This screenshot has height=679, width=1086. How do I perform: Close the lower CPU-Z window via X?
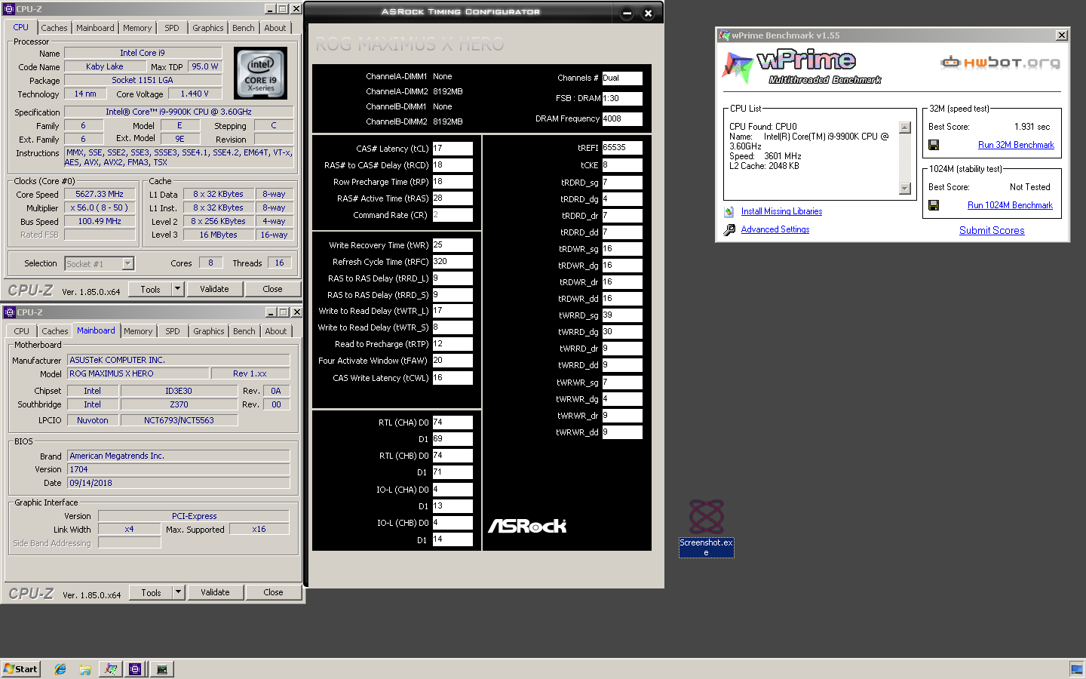coord(297,312)
